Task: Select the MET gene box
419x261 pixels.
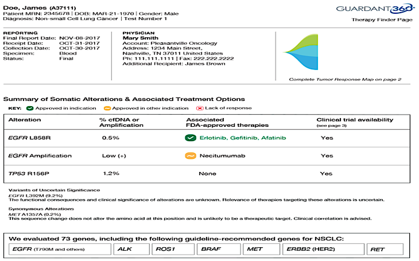Action: coord(261,249)
